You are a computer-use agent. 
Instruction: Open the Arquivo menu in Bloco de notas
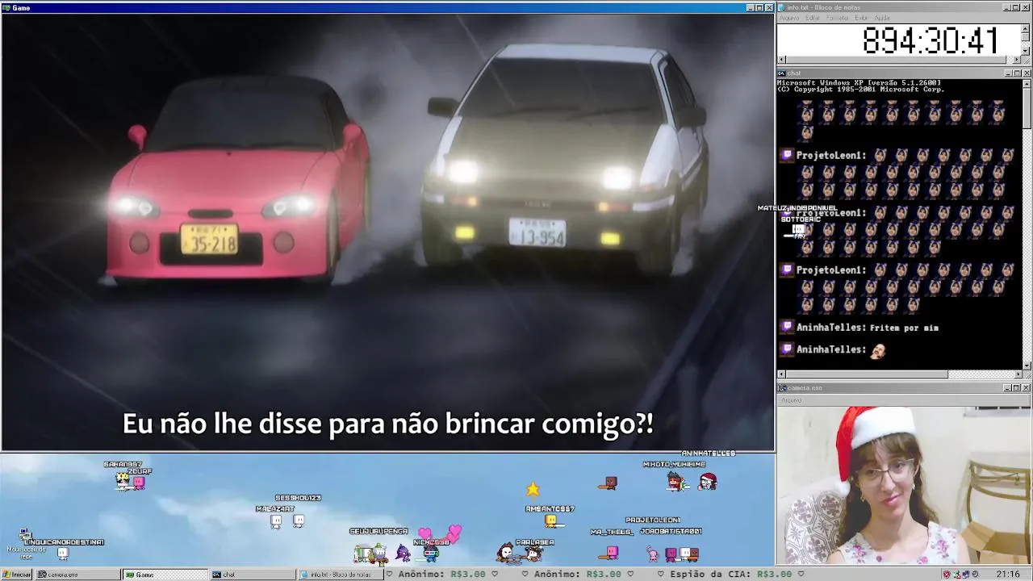[x=788, y=18]
